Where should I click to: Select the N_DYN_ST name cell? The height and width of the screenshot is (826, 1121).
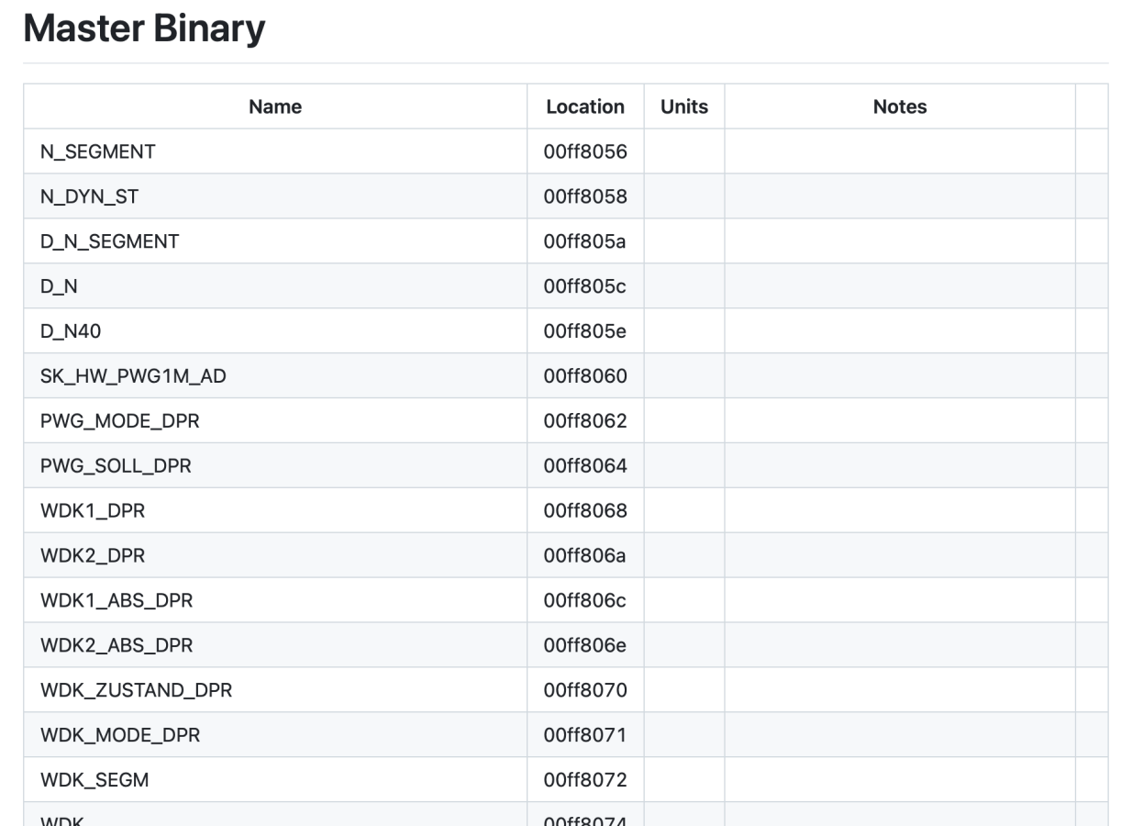pyautogui.click(x=90, y=196)
